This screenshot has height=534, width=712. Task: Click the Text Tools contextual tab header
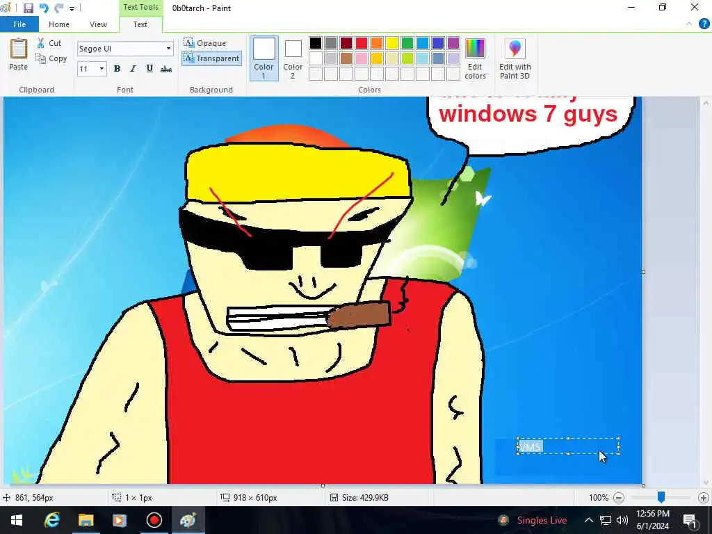140,7
